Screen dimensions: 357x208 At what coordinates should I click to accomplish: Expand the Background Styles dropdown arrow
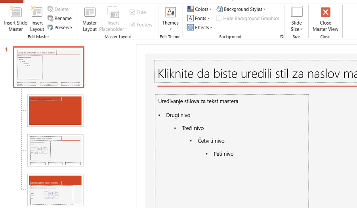tap(264, 10)
